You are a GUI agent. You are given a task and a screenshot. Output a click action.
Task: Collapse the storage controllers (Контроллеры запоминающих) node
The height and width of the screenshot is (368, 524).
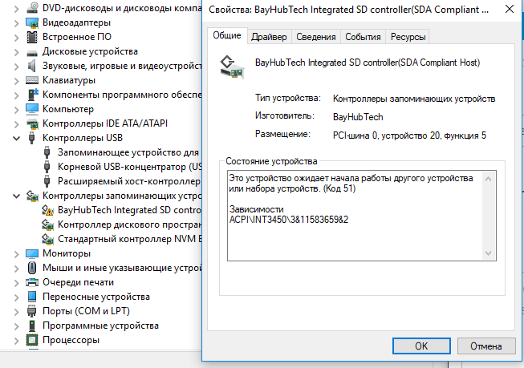coord(18,196)
